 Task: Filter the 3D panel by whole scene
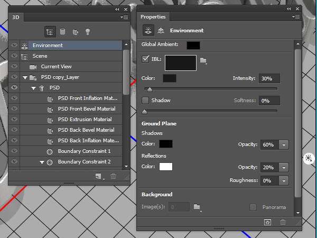[x=50, y=32]
